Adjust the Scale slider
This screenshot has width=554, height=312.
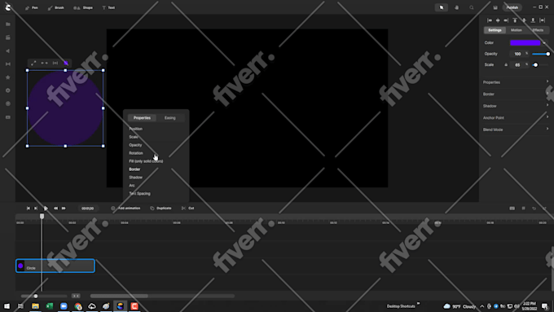click(x=540, y=65)
